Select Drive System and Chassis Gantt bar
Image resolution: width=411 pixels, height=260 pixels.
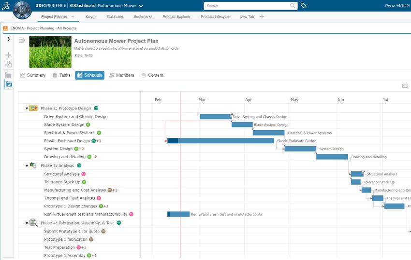pos(216,117)
